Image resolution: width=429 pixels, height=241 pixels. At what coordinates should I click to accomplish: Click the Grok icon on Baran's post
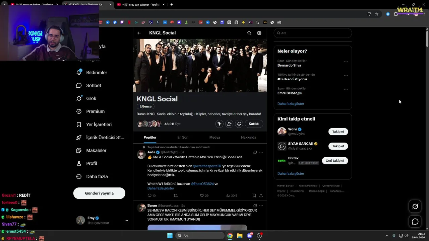[x=255, y=206]
